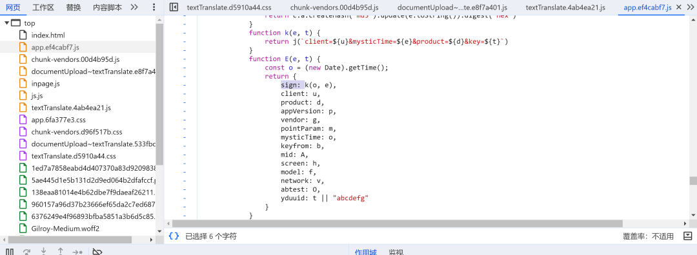Open the drawer icon beside coverage status
Screen dimensions: 697x255
688,236
